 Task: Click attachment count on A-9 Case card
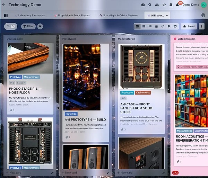(x=123, y=130)
